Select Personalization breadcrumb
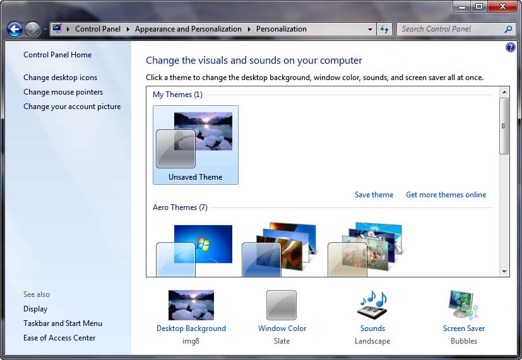 point(281,29)
